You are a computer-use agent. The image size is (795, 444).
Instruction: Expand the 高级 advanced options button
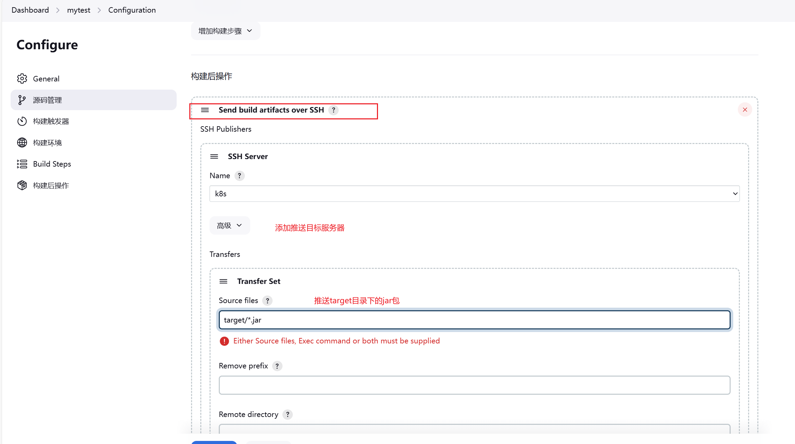[230, 225]
